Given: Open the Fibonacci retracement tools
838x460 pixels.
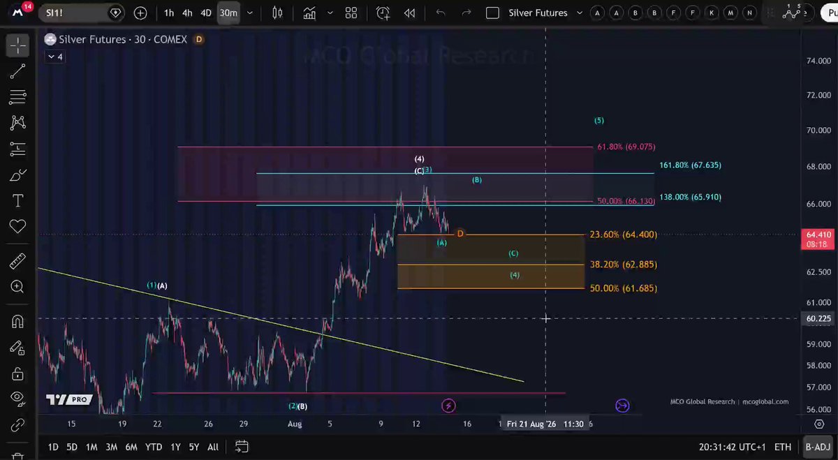Looking at the screenshot, I should click(17, 96).
